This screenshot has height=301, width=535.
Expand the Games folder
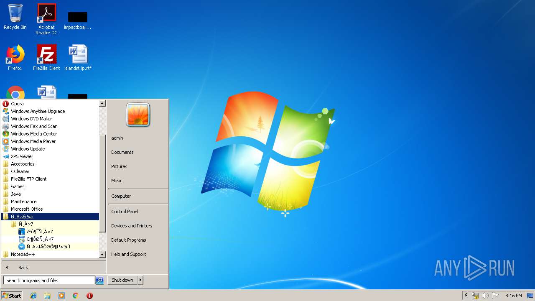pyautogui.click(x=50, y=186)
